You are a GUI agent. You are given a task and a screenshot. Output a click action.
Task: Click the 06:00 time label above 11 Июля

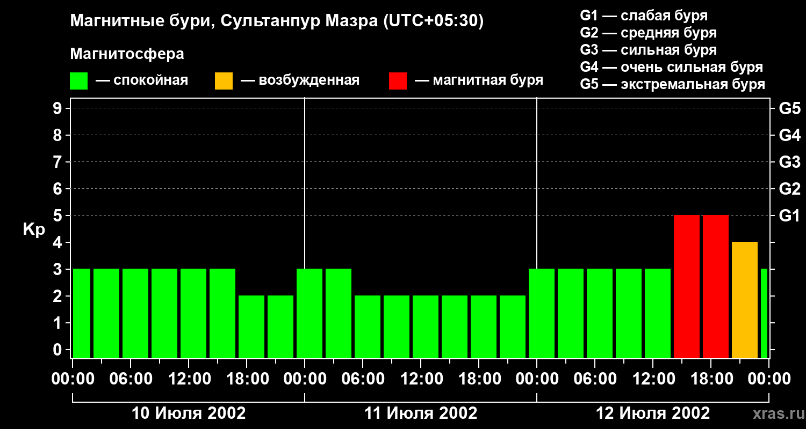click(363, 379)
